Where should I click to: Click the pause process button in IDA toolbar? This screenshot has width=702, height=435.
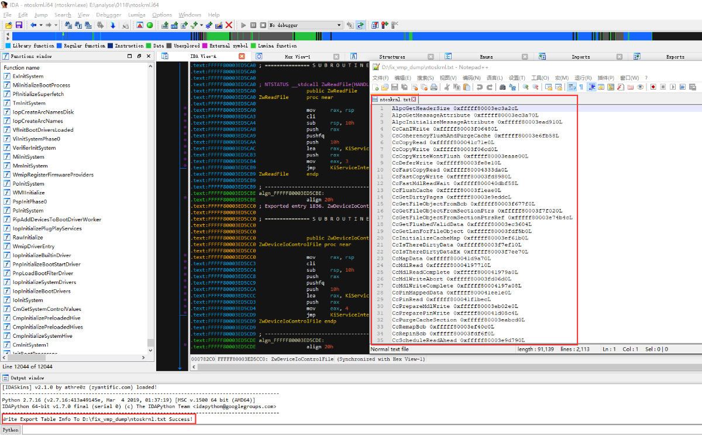pyautogui.click(x=253, y=25)
